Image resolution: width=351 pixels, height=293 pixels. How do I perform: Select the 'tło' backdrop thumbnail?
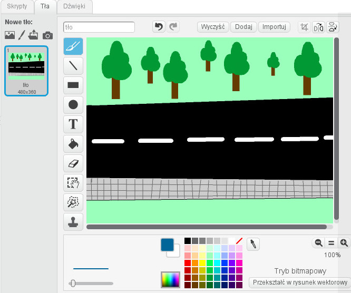[x=26, y=71]
